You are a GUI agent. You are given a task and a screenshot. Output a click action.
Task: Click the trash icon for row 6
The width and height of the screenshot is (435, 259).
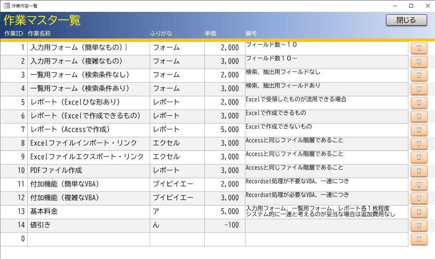(419, 116)
